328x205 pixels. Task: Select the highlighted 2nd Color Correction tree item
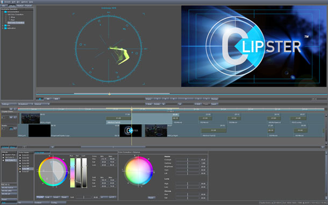coord(16,23)
